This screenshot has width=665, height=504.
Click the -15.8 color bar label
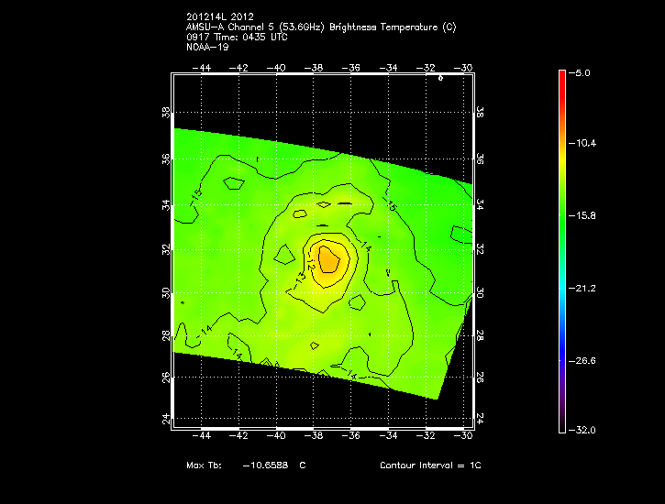(583, 216)
